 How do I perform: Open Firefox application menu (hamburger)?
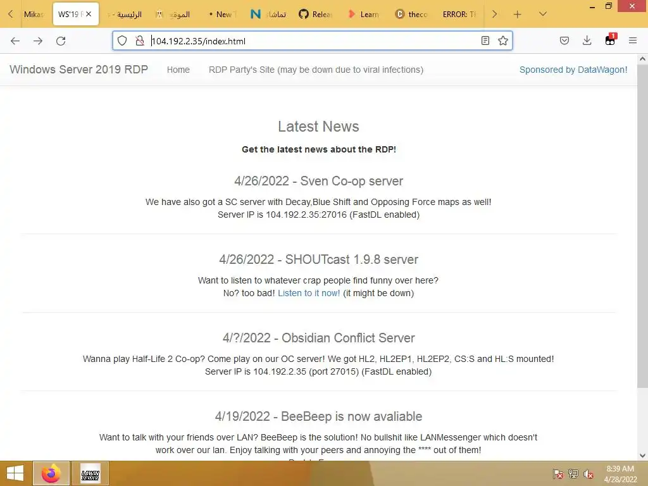[633, 40]
